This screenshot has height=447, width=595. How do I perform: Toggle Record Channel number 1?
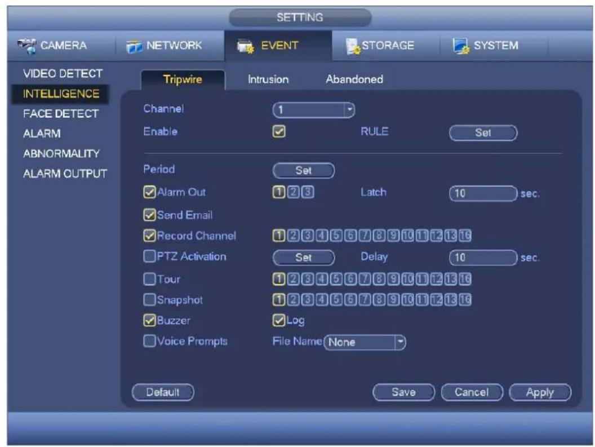(279, 236)
